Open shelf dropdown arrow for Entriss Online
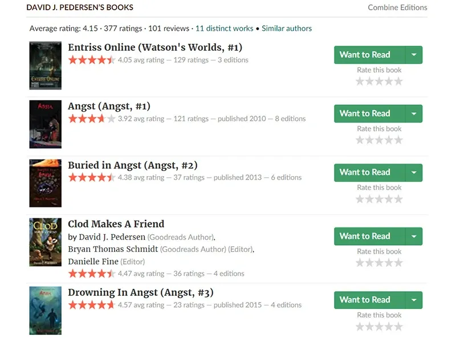 414,55
